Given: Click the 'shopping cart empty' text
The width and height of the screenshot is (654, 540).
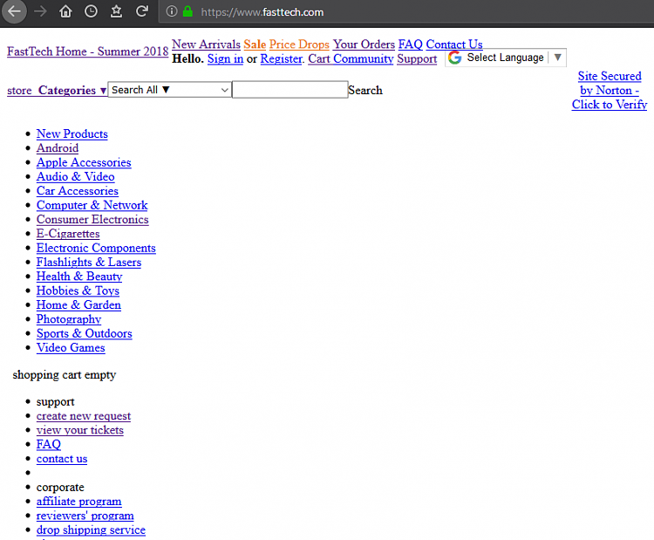Looking at the screenshot, I should (65, 375).
